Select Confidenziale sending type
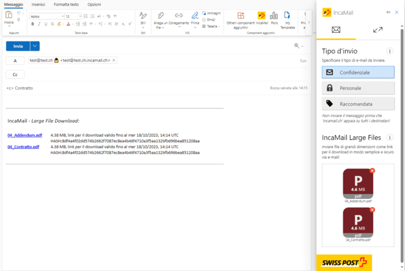 coord(358,72)
